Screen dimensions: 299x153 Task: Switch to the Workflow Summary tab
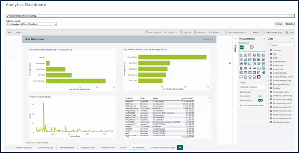pyautogui.click(x=24, y=147)
